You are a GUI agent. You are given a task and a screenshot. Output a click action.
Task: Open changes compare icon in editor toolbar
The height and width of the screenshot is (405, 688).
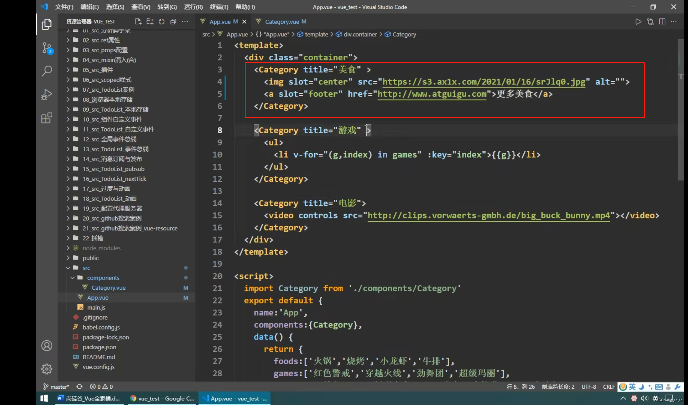tap(650, 22)
